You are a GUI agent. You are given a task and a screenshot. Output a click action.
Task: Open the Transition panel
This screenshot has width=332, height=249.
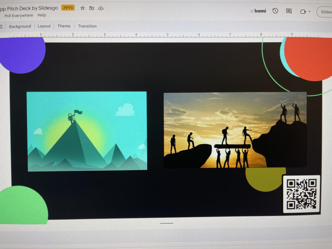(87, 26)
